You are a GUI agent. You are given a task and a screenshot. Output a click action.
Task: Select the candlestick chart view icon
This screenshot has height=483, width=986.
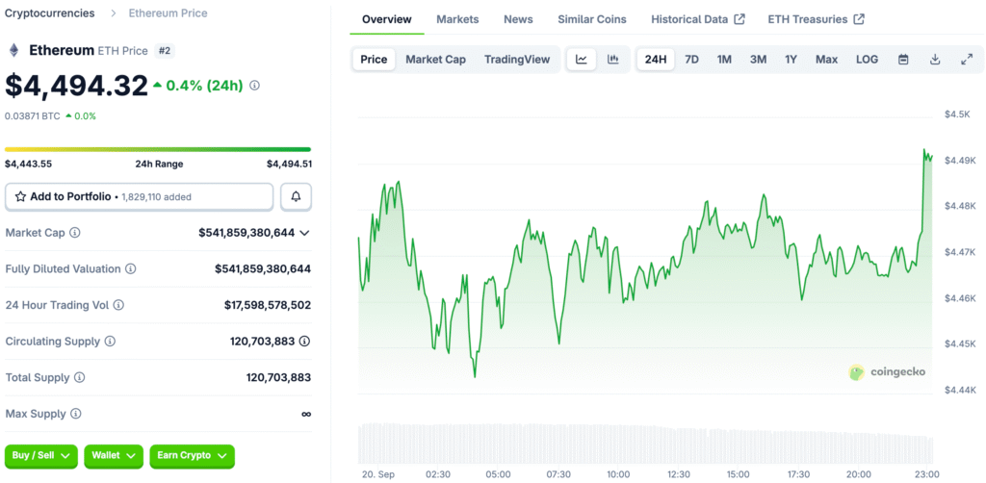pyautogui.click(x=613, y=59)
